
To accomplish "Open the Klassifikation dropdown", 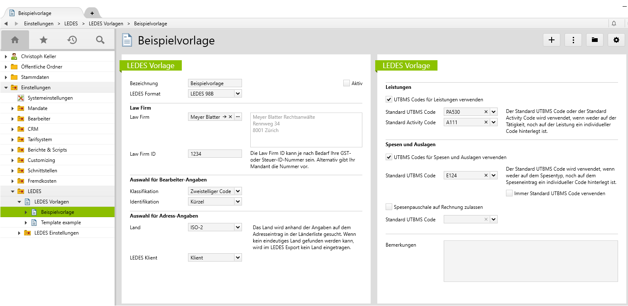I will click(238, 191).
